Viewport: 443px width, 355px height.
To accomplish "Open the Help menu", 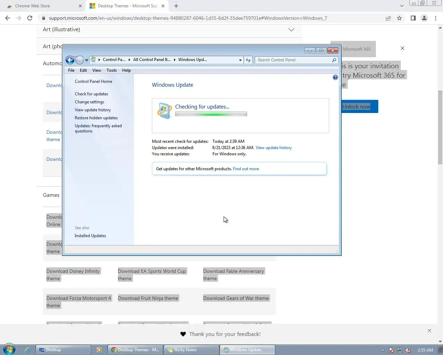I will pos(126,70).
